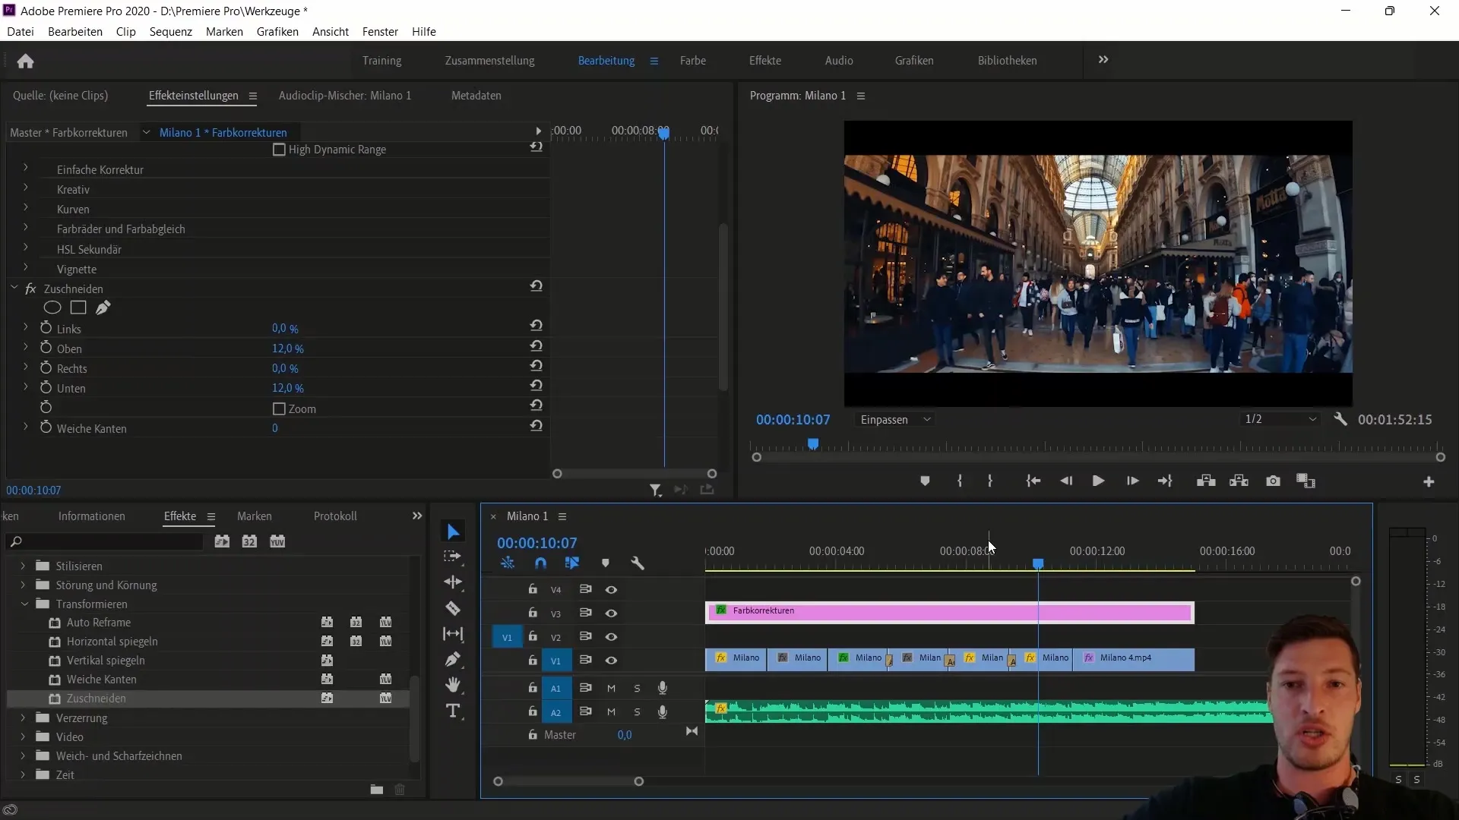Enable the High Dynamic Range checkbox
The width and height of the screenshot is (1459, 820).
(x=279, y=150)
